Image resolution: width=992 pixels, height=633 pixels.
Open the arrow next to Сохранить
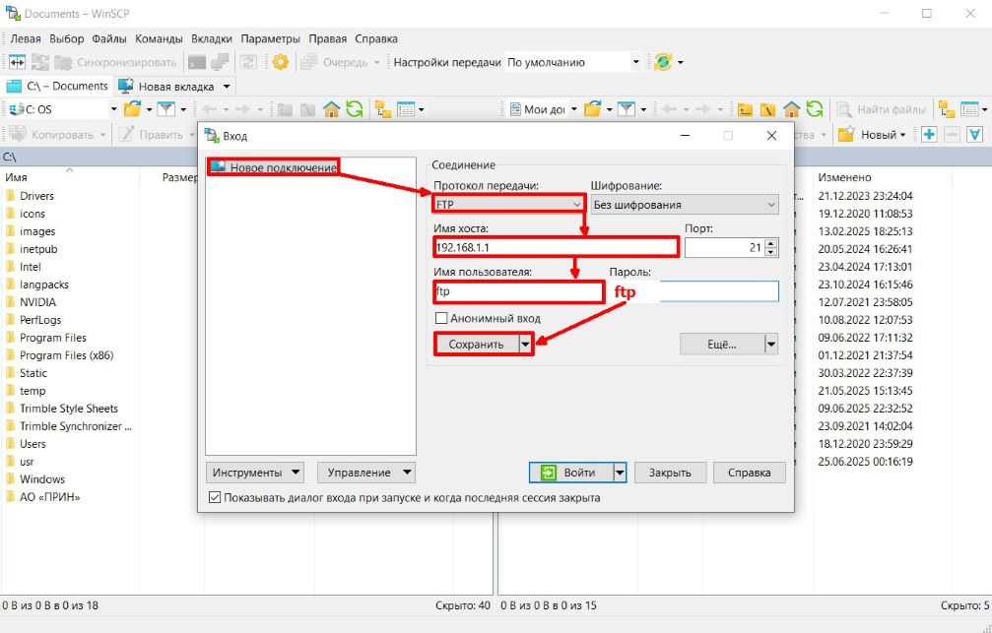[526, 345]
